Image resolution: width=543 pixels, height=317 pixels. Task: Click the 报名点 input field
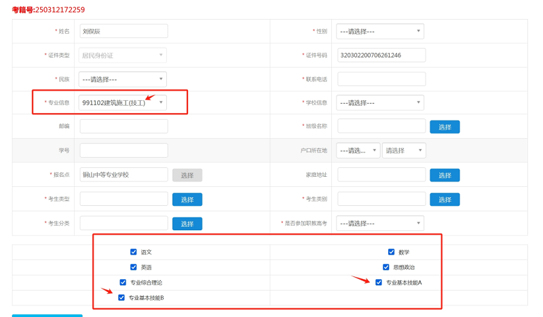click(x=124, y=175)
